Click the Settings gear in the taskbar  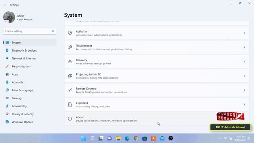171,138
